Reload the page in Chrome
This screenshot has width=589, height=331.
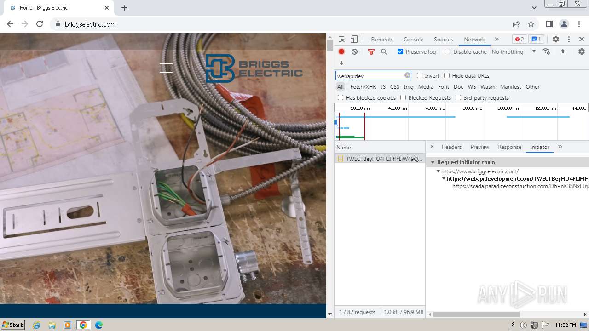point(40,24)
